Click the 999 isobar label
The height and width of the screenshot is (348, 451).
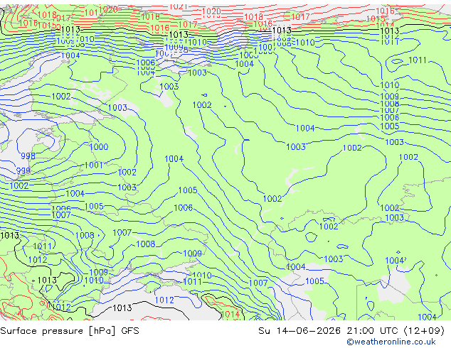click(23, 171)
